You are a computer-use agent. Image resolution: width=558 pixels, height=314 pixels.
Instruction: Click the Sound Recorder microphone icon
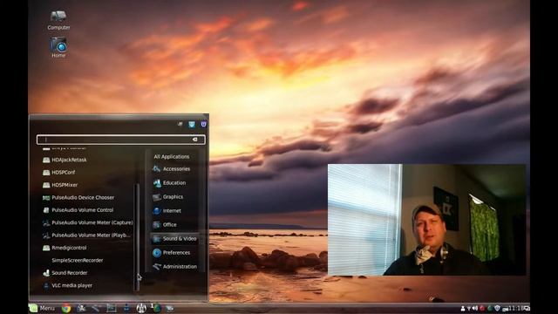pos(46,273)
